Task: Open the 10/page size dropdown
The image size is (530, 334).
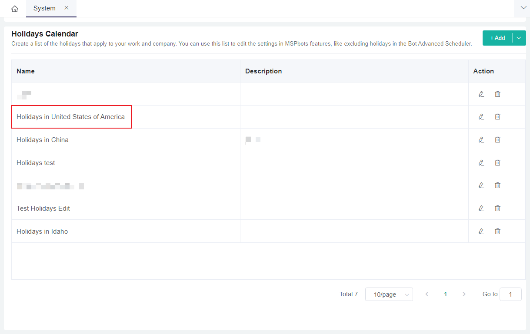Action: click(389, 294)
